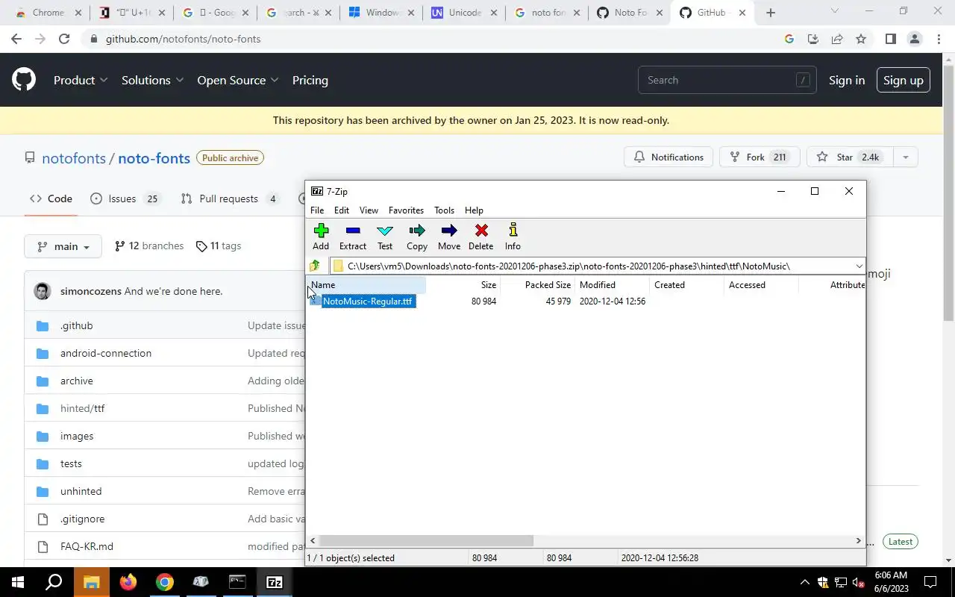
Task: Open the 11 tags link
Action: 218,246
